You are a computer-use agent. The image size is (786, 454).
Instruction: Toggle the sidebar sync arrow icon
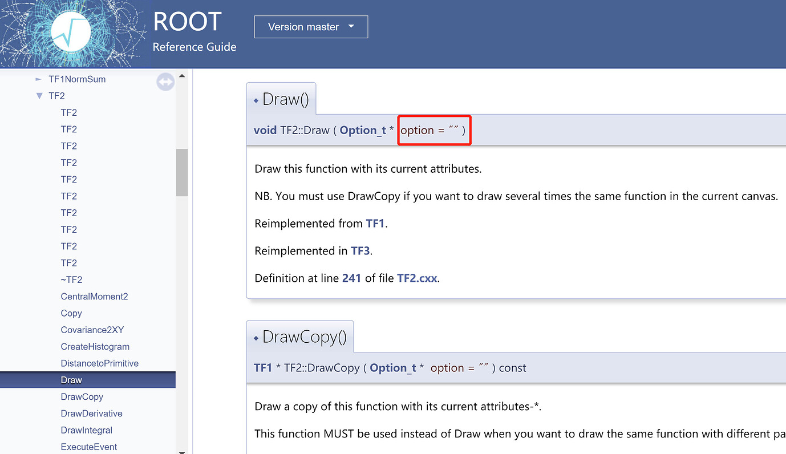(x=165, y=82)
